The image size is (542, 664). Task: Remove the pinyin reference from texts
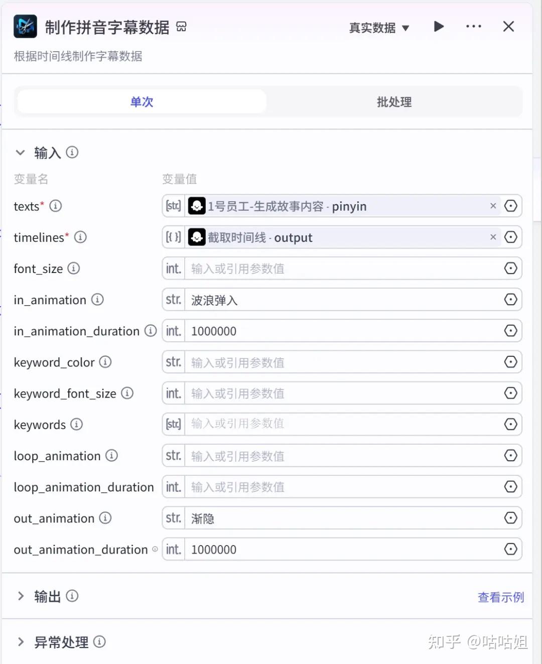coord(493,206)
